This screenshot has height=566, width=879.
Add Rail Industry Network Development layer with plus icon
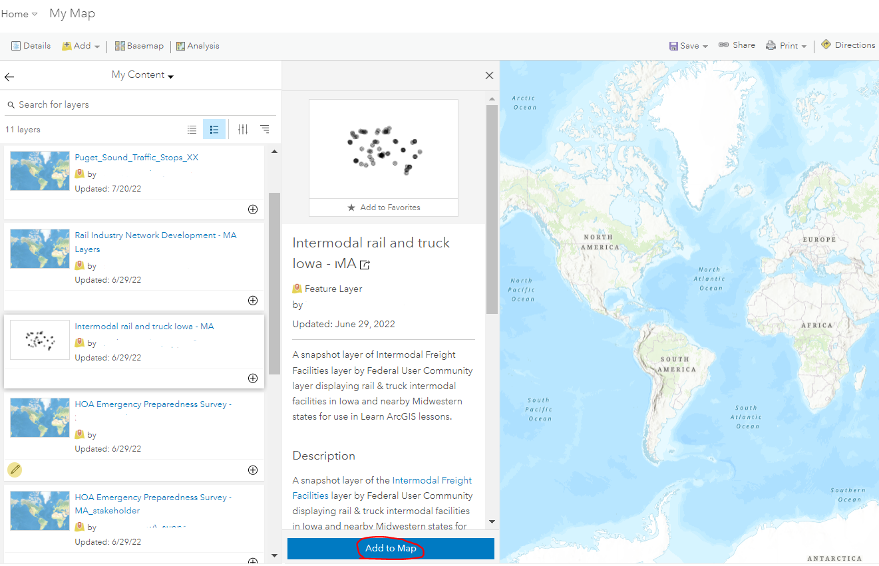tap(253, 300)
